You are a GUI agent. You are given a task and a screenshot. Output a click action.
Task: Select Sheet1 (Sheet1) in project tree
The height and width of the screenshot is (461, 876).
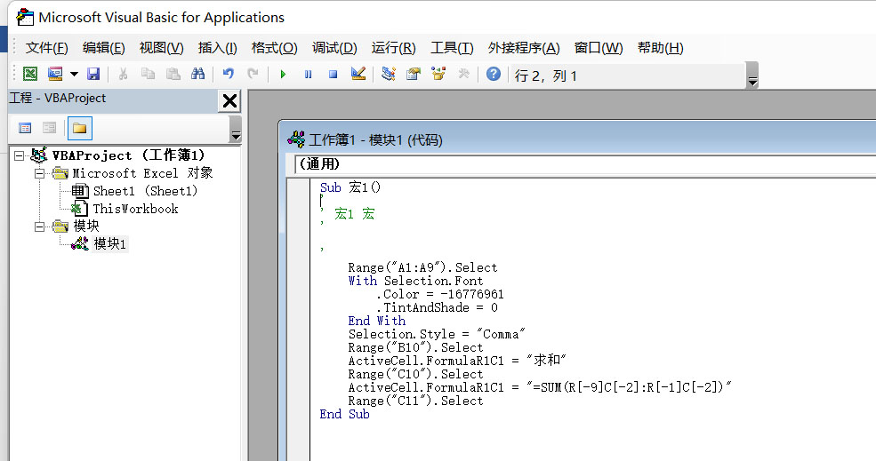[x=145, y=191]
